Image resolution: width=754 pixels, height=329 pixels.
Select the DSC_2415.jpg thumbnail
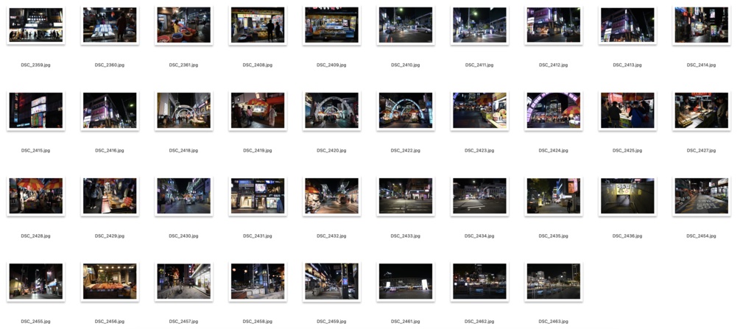(x=35, y=110)
